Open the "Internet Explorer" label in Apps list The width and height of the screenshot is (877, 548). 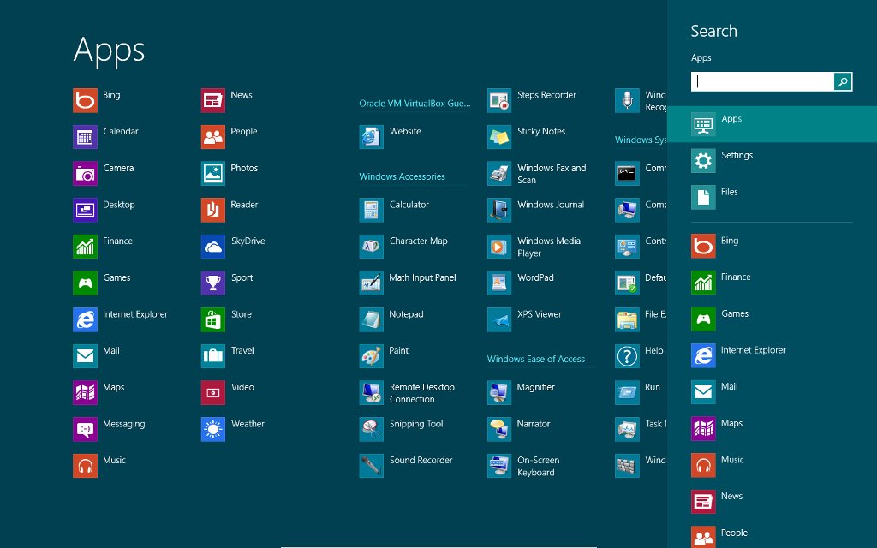[135, 314]
